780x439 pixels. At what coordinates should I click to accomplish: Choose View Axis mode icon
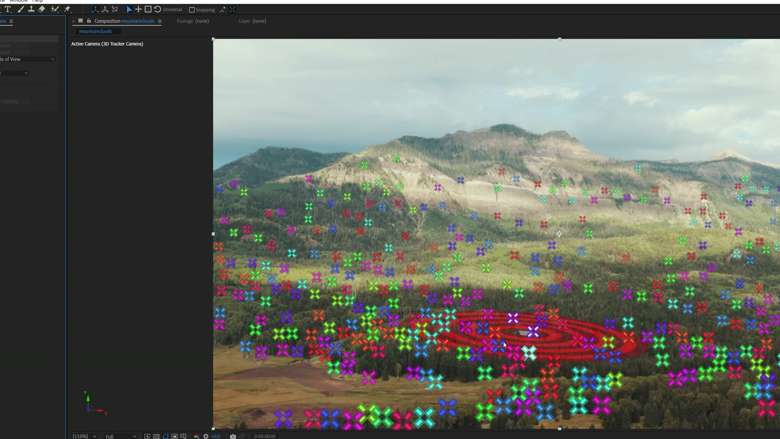[x=115, y=9]
